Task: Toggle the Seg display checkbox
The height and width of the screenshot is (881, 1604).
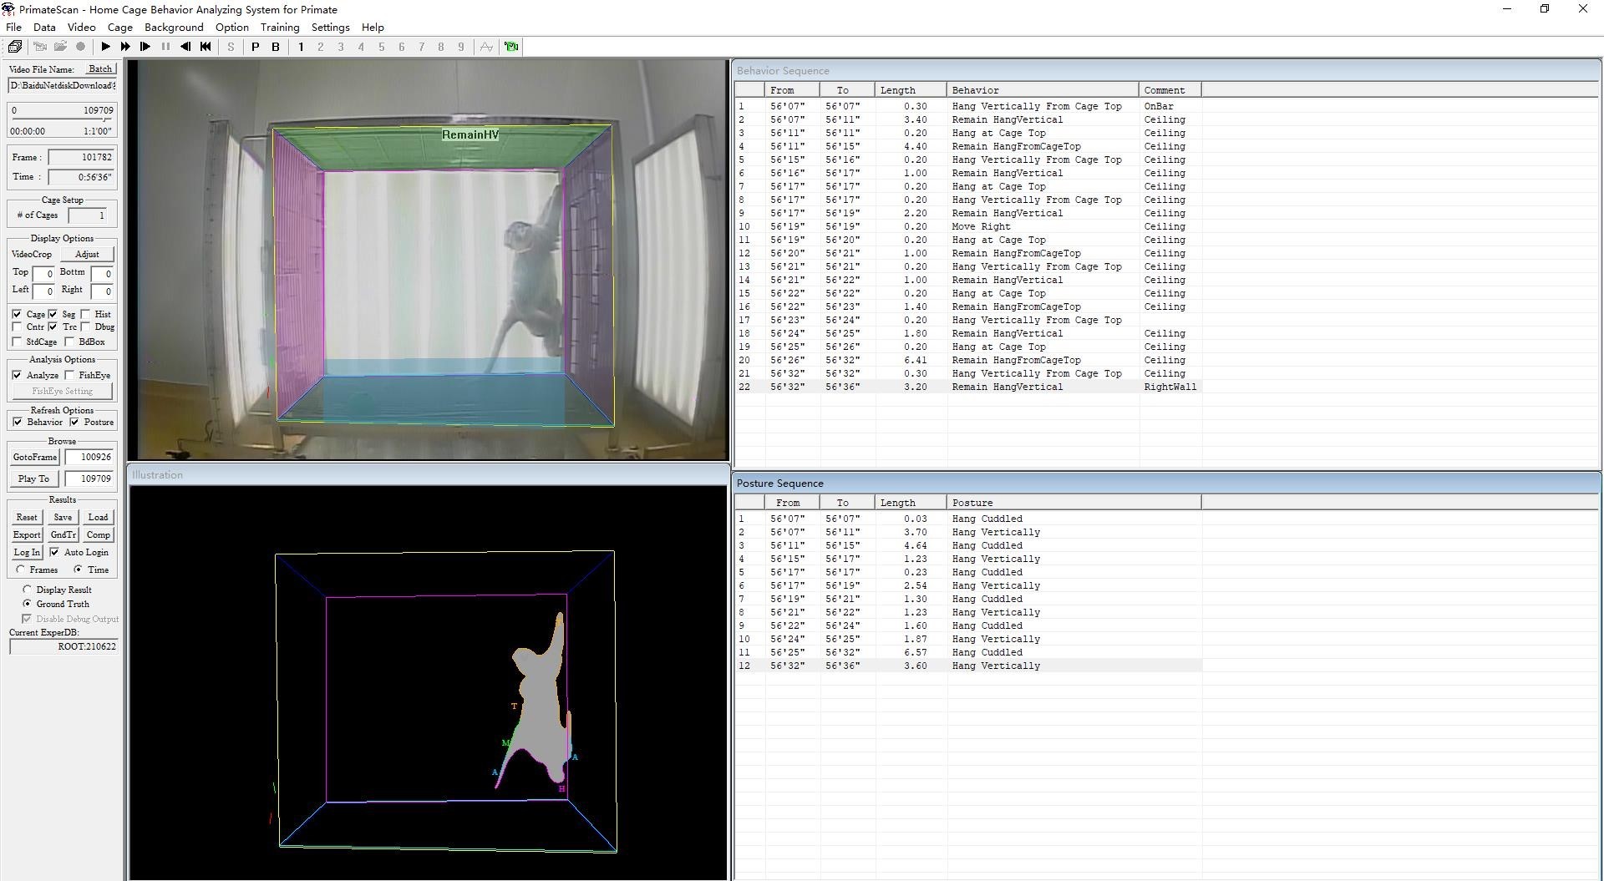Action: click(x=53, y=314)
